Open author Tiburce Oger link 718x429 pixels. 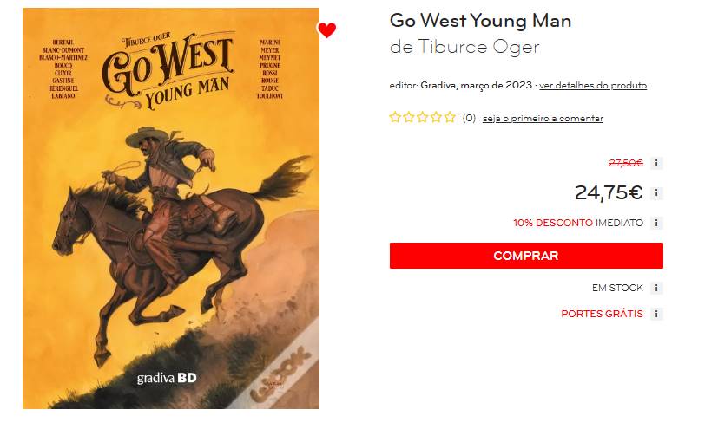(479, 47)
